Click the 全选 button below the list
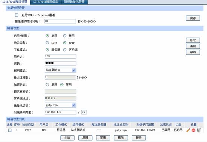This screenshot has height=142, width=207. coord(67,138)
